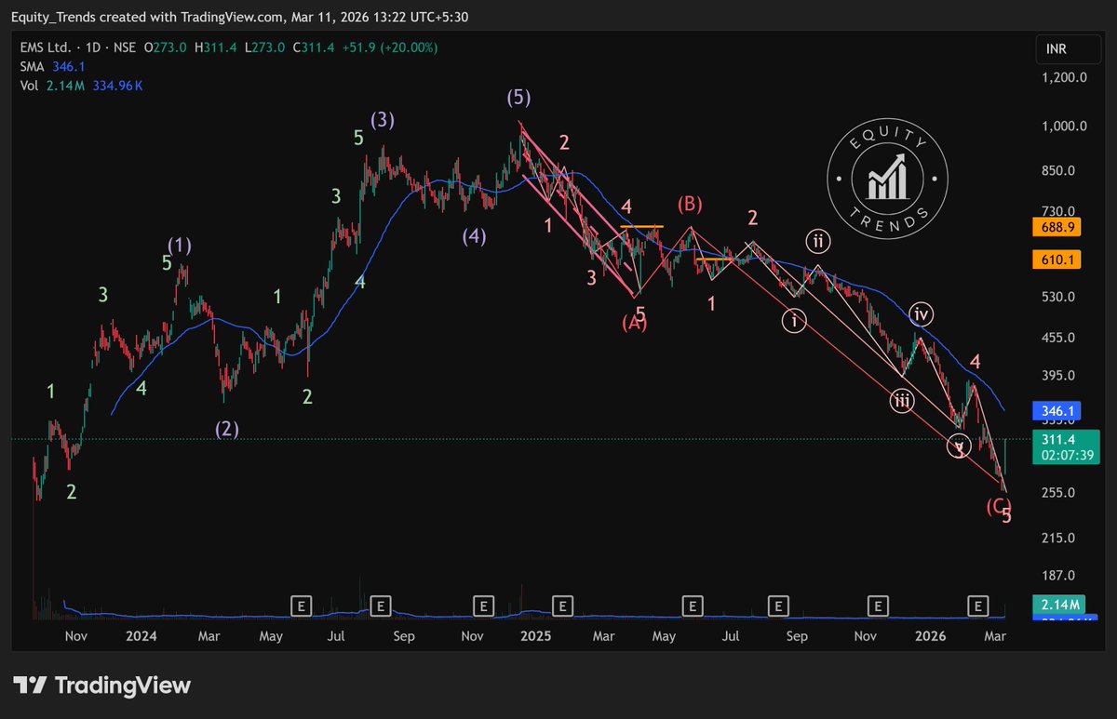This screenshot has width=1117, height=719.
Task: Click the earnings E marker between 2026 and Mar
Action: 977,606
